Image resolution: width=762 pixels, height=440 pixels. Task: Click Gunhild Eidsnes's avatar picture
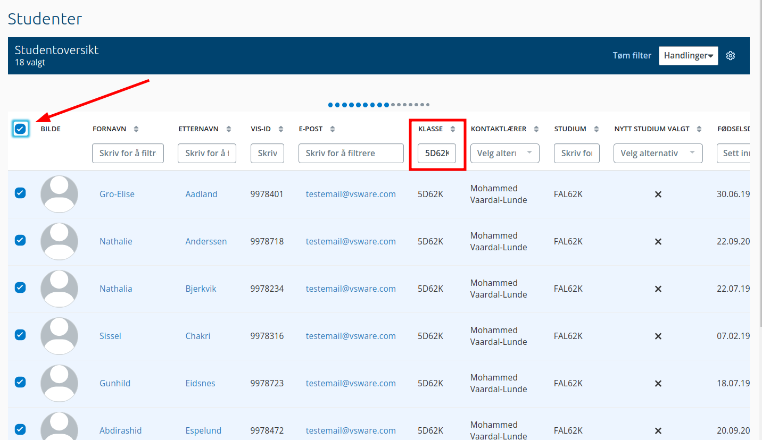click(59, 383)
